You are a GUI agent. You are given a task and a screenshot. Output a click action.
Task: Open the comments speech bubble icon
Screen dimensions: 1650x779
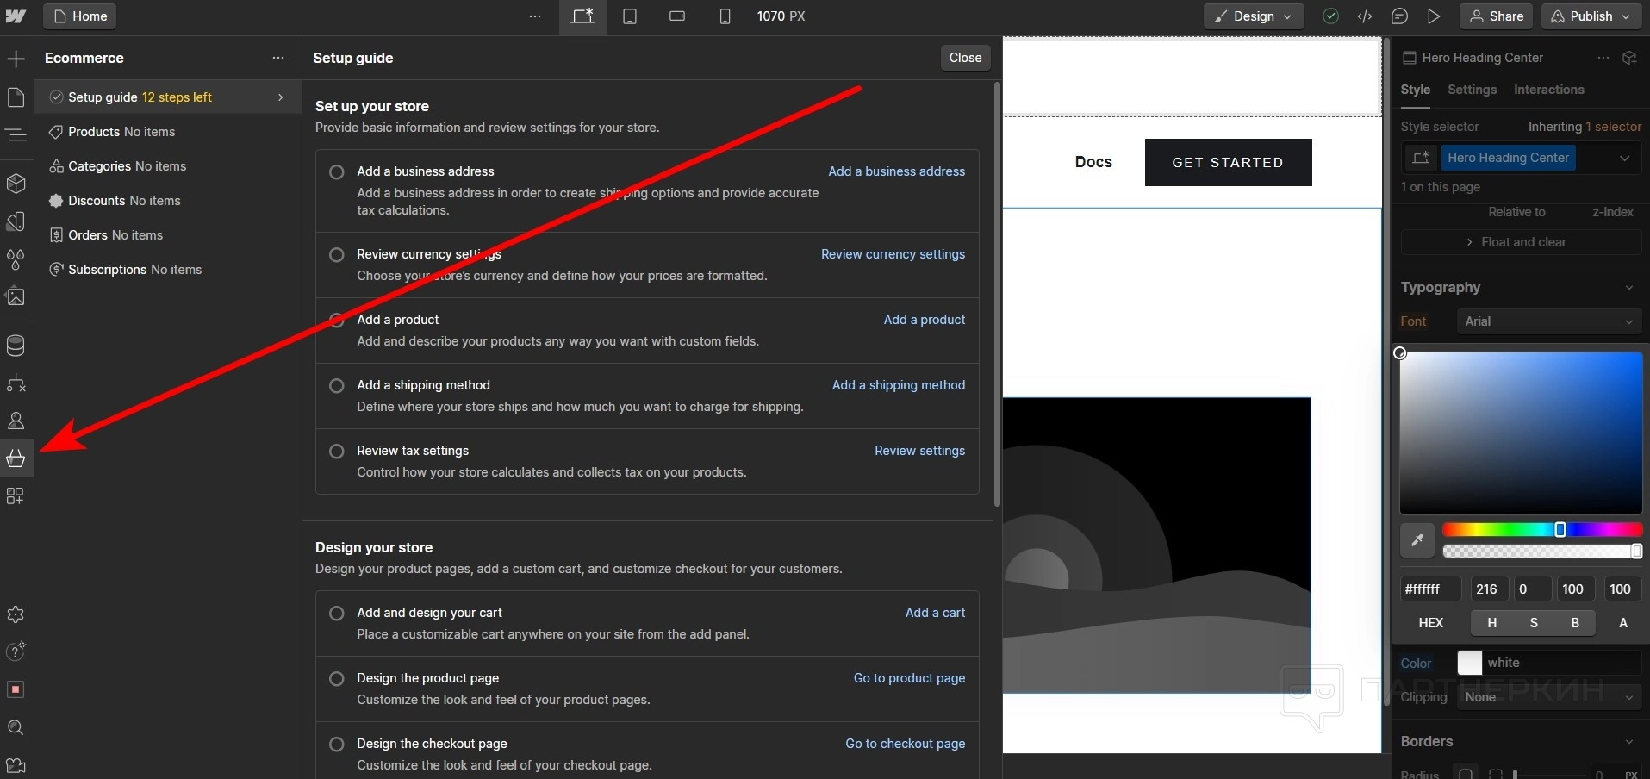pyautogui.click(x=1399, y=16)
